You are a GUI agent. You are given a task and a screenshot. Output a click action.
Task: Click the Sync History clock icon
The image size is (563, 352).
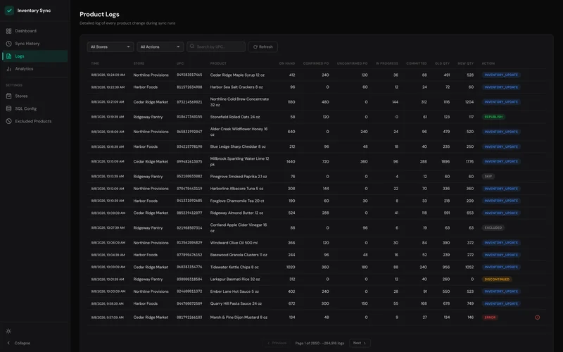[8, 44]
